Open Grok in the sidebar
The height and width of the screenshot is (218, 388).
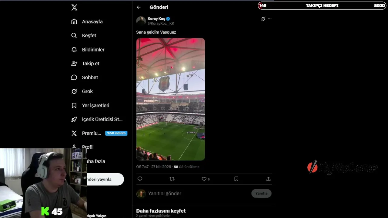pyautogui.click(x=82, y=91)
